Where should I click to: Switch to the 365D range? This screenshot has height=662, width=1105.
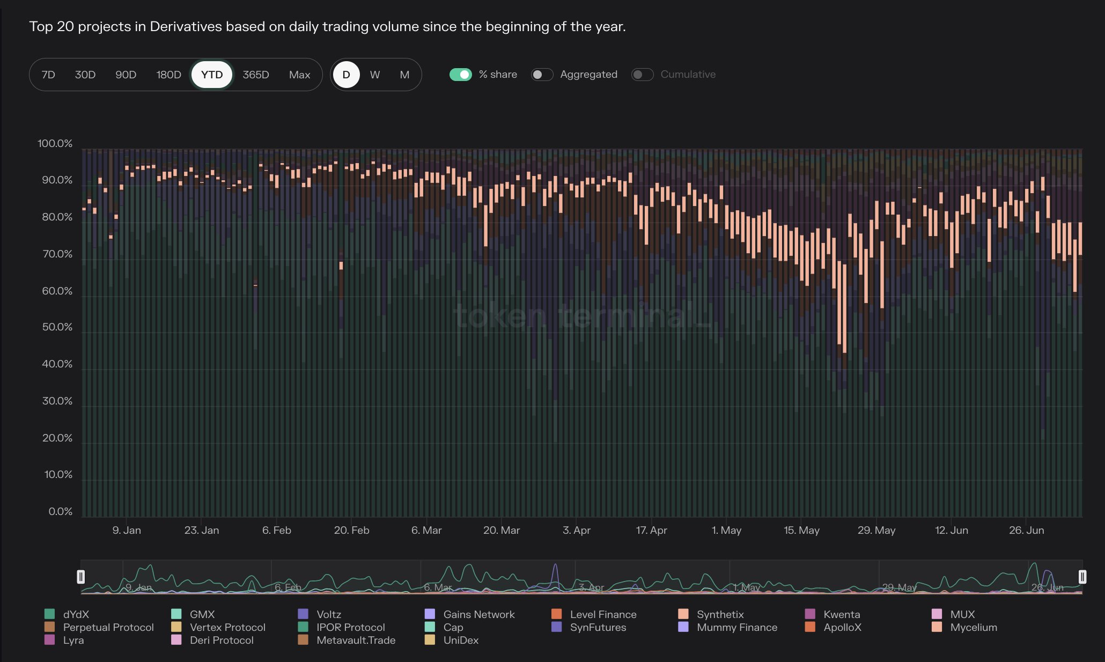point(256,75)
